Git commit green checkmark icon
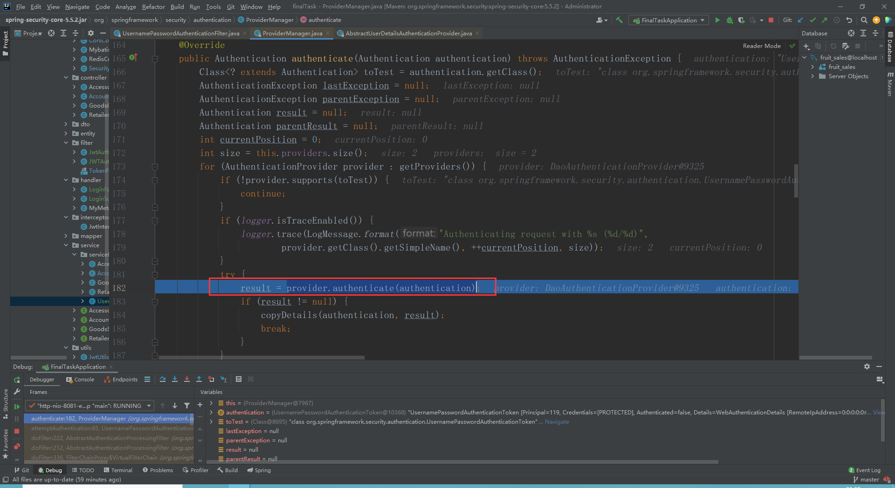Screen dimensions: 895x488 click(812, 20)
